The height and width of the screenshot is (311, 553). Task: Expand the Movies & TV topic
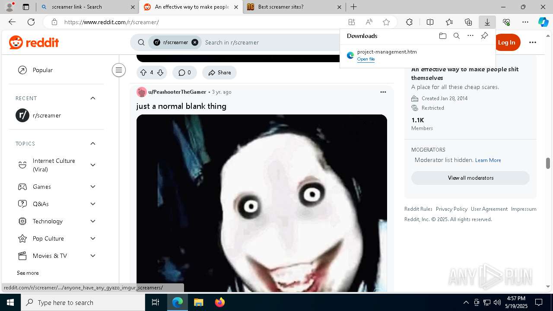(93, 256)
